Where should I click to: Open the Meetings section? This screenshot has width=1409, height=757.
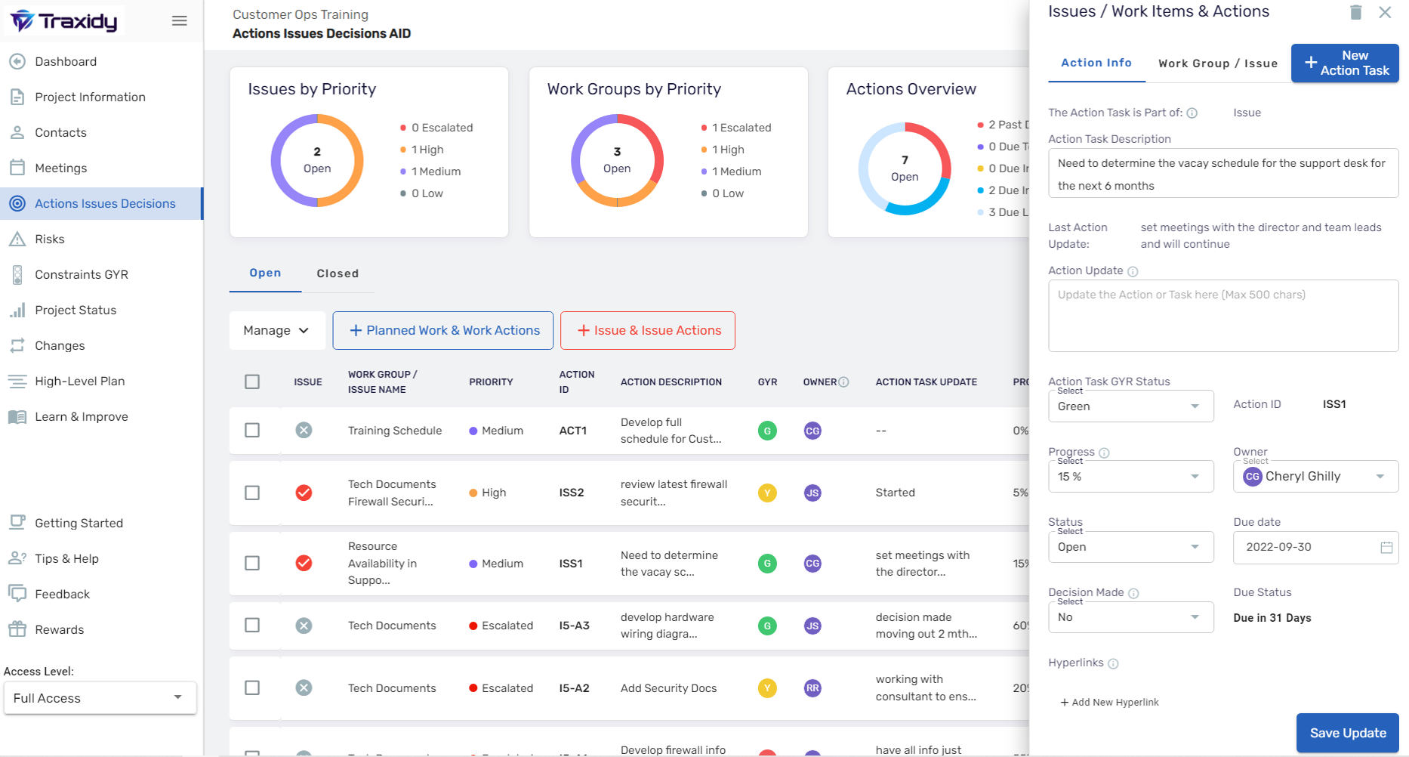pyautogui.click(x=60, y=168)
